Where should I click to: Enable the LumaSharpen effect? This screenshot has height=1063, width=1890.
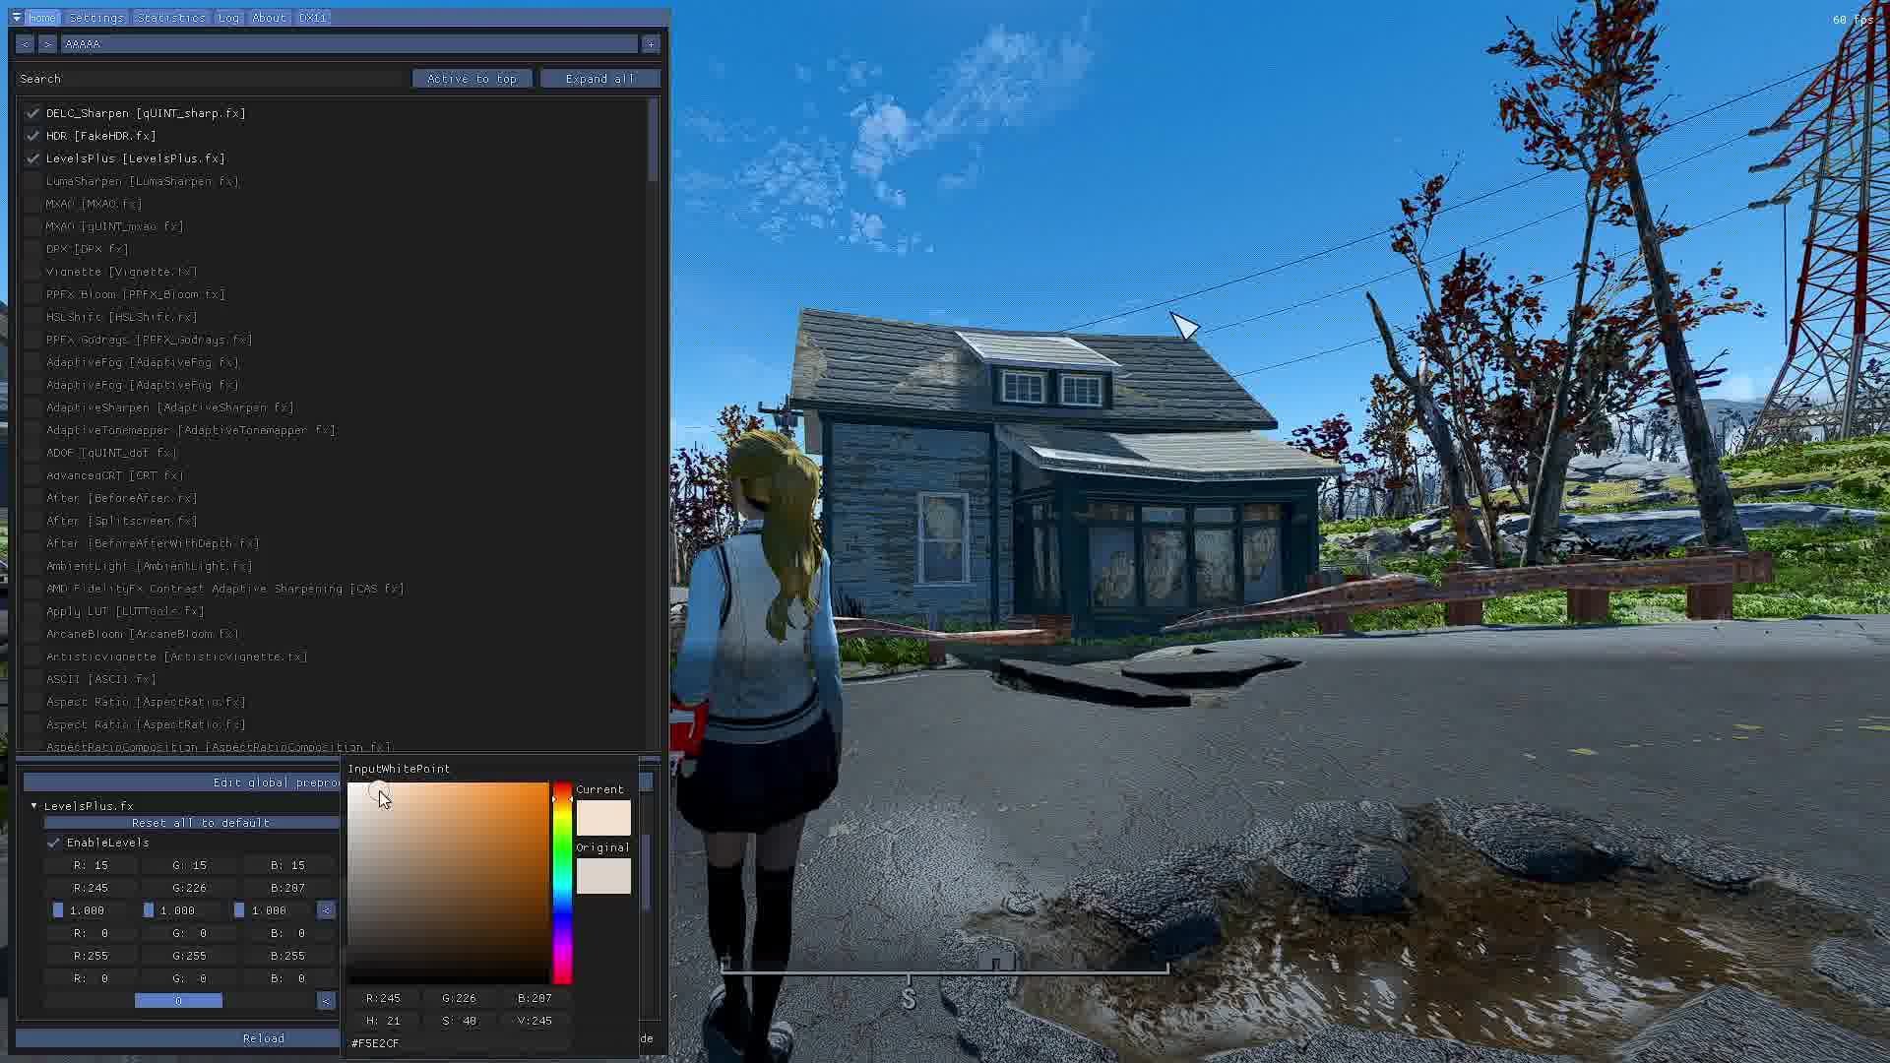tap(33, 181)
